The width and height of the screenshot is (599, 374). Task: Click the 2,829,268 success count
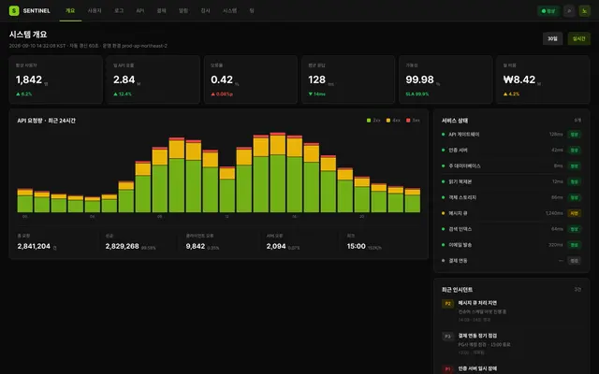(x=123, y=246)
